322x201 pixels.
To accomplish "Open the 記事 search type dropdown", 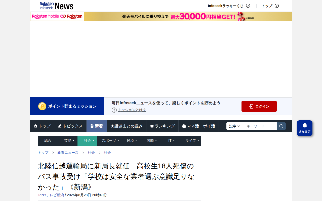I will coord(235,126).
